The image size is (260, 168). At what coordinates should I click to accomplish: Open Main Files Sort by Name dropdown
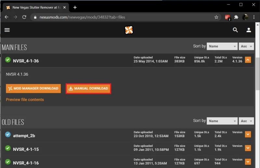click(x=222, y=46)
